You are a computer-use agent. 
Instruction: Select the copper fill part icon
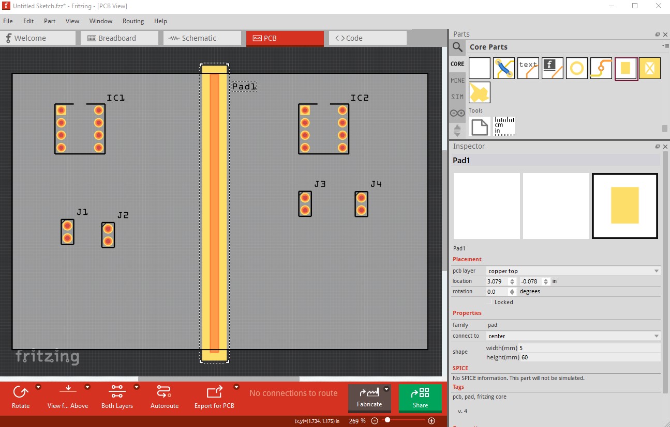pyautogui.click(x=480, y=92)
